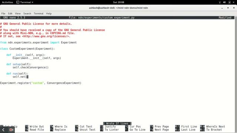Click the Wrote 37 lines status message

(x=117, y=123)
